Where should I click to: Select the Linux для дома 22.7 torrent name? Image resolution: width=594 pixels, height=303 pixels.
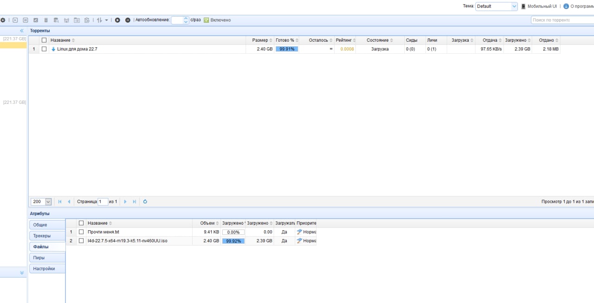pyautogui.click(x=77, y=49)
